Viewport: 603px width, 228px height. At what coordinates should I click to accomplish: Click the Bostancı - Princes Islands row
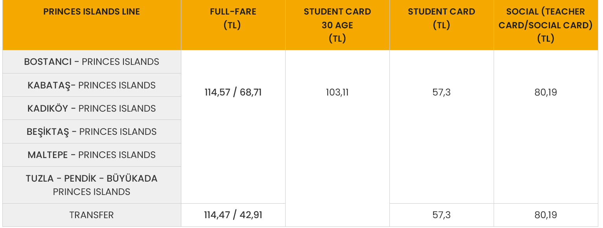[92, 62]
